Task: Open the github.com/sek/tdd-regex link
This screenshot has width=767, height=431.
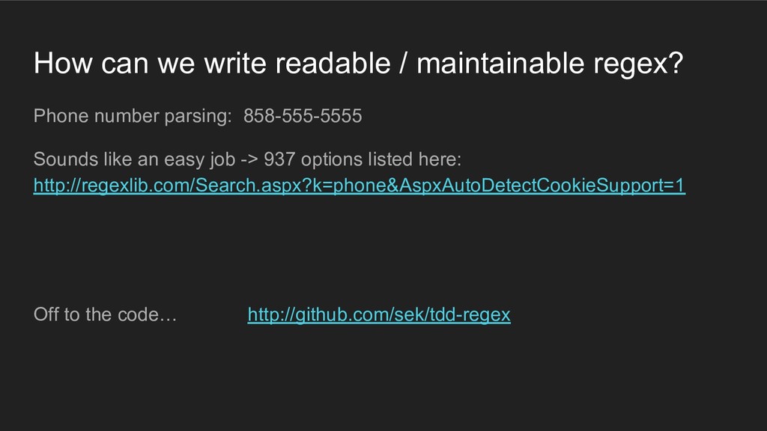Action: click(x=379, y=315)
